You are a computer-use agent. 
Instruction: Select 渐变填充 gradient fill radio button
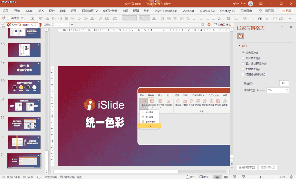point(243,58)
